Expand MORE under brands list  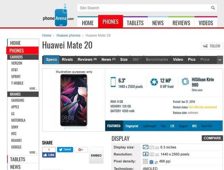coord(33,153)
